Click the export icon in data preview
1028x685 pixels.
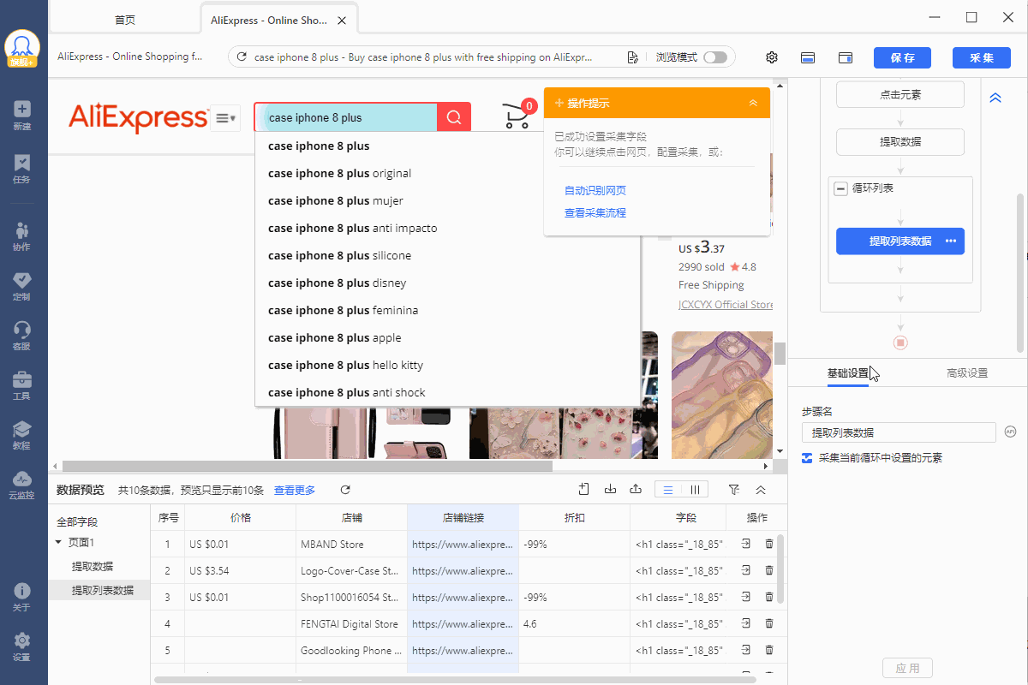click(636, 489)
